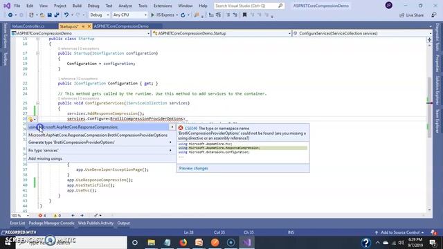Click the errors count indicator icon

tap(40, 215)
